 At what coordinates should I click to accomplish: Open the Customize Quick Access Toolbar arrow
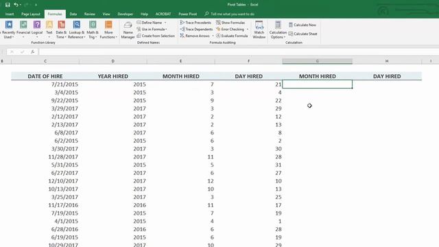coord(36,5)
